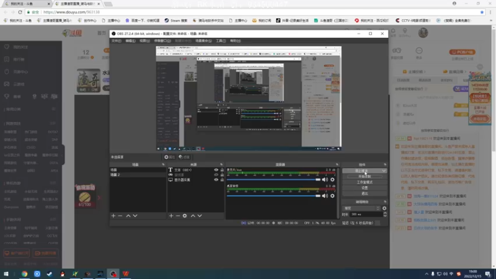Toggle visibility of the 显示器采集 source
This screenshot has height=279, width=496.
(x=216, y=180)
